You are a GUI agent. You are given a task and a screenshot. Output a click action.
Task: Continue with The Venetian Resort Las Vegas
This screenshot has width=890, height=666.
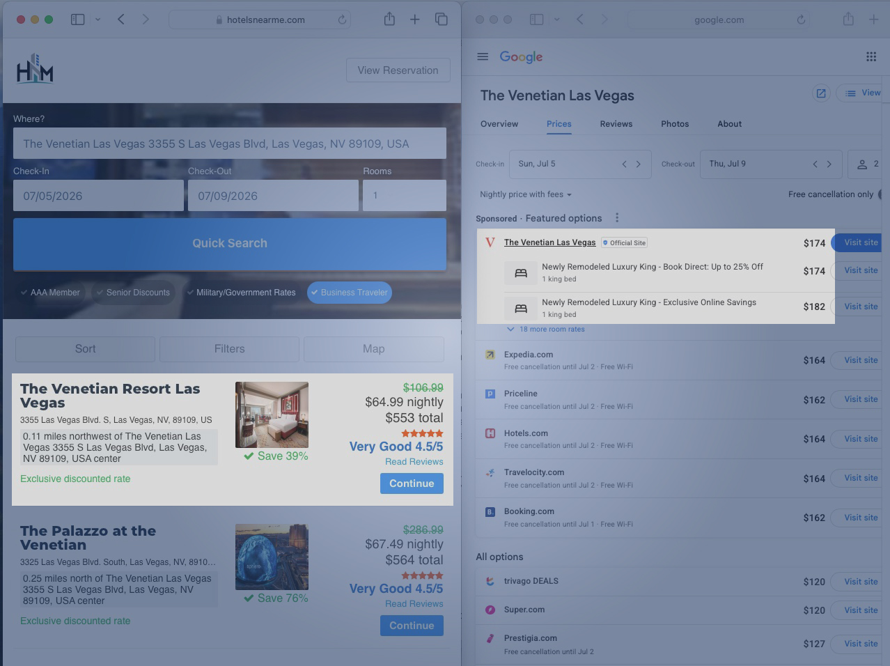click(x=412, y=483)
